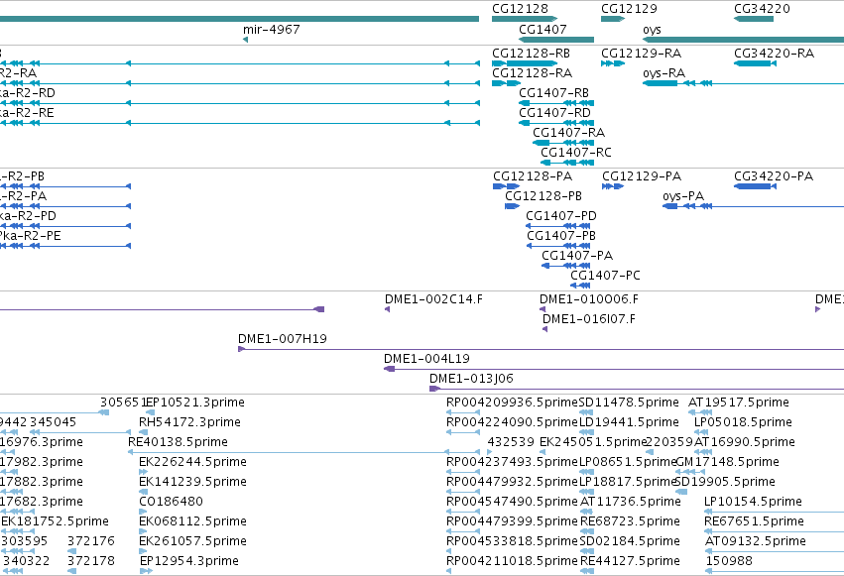Click cDNA EP12954.3prime

(x=188, y=561)
